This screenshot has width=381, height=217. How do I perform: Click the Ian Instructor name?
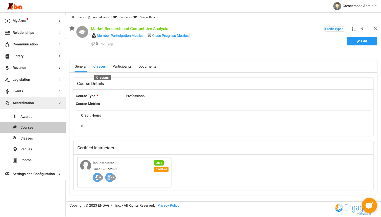click(103, 163)
